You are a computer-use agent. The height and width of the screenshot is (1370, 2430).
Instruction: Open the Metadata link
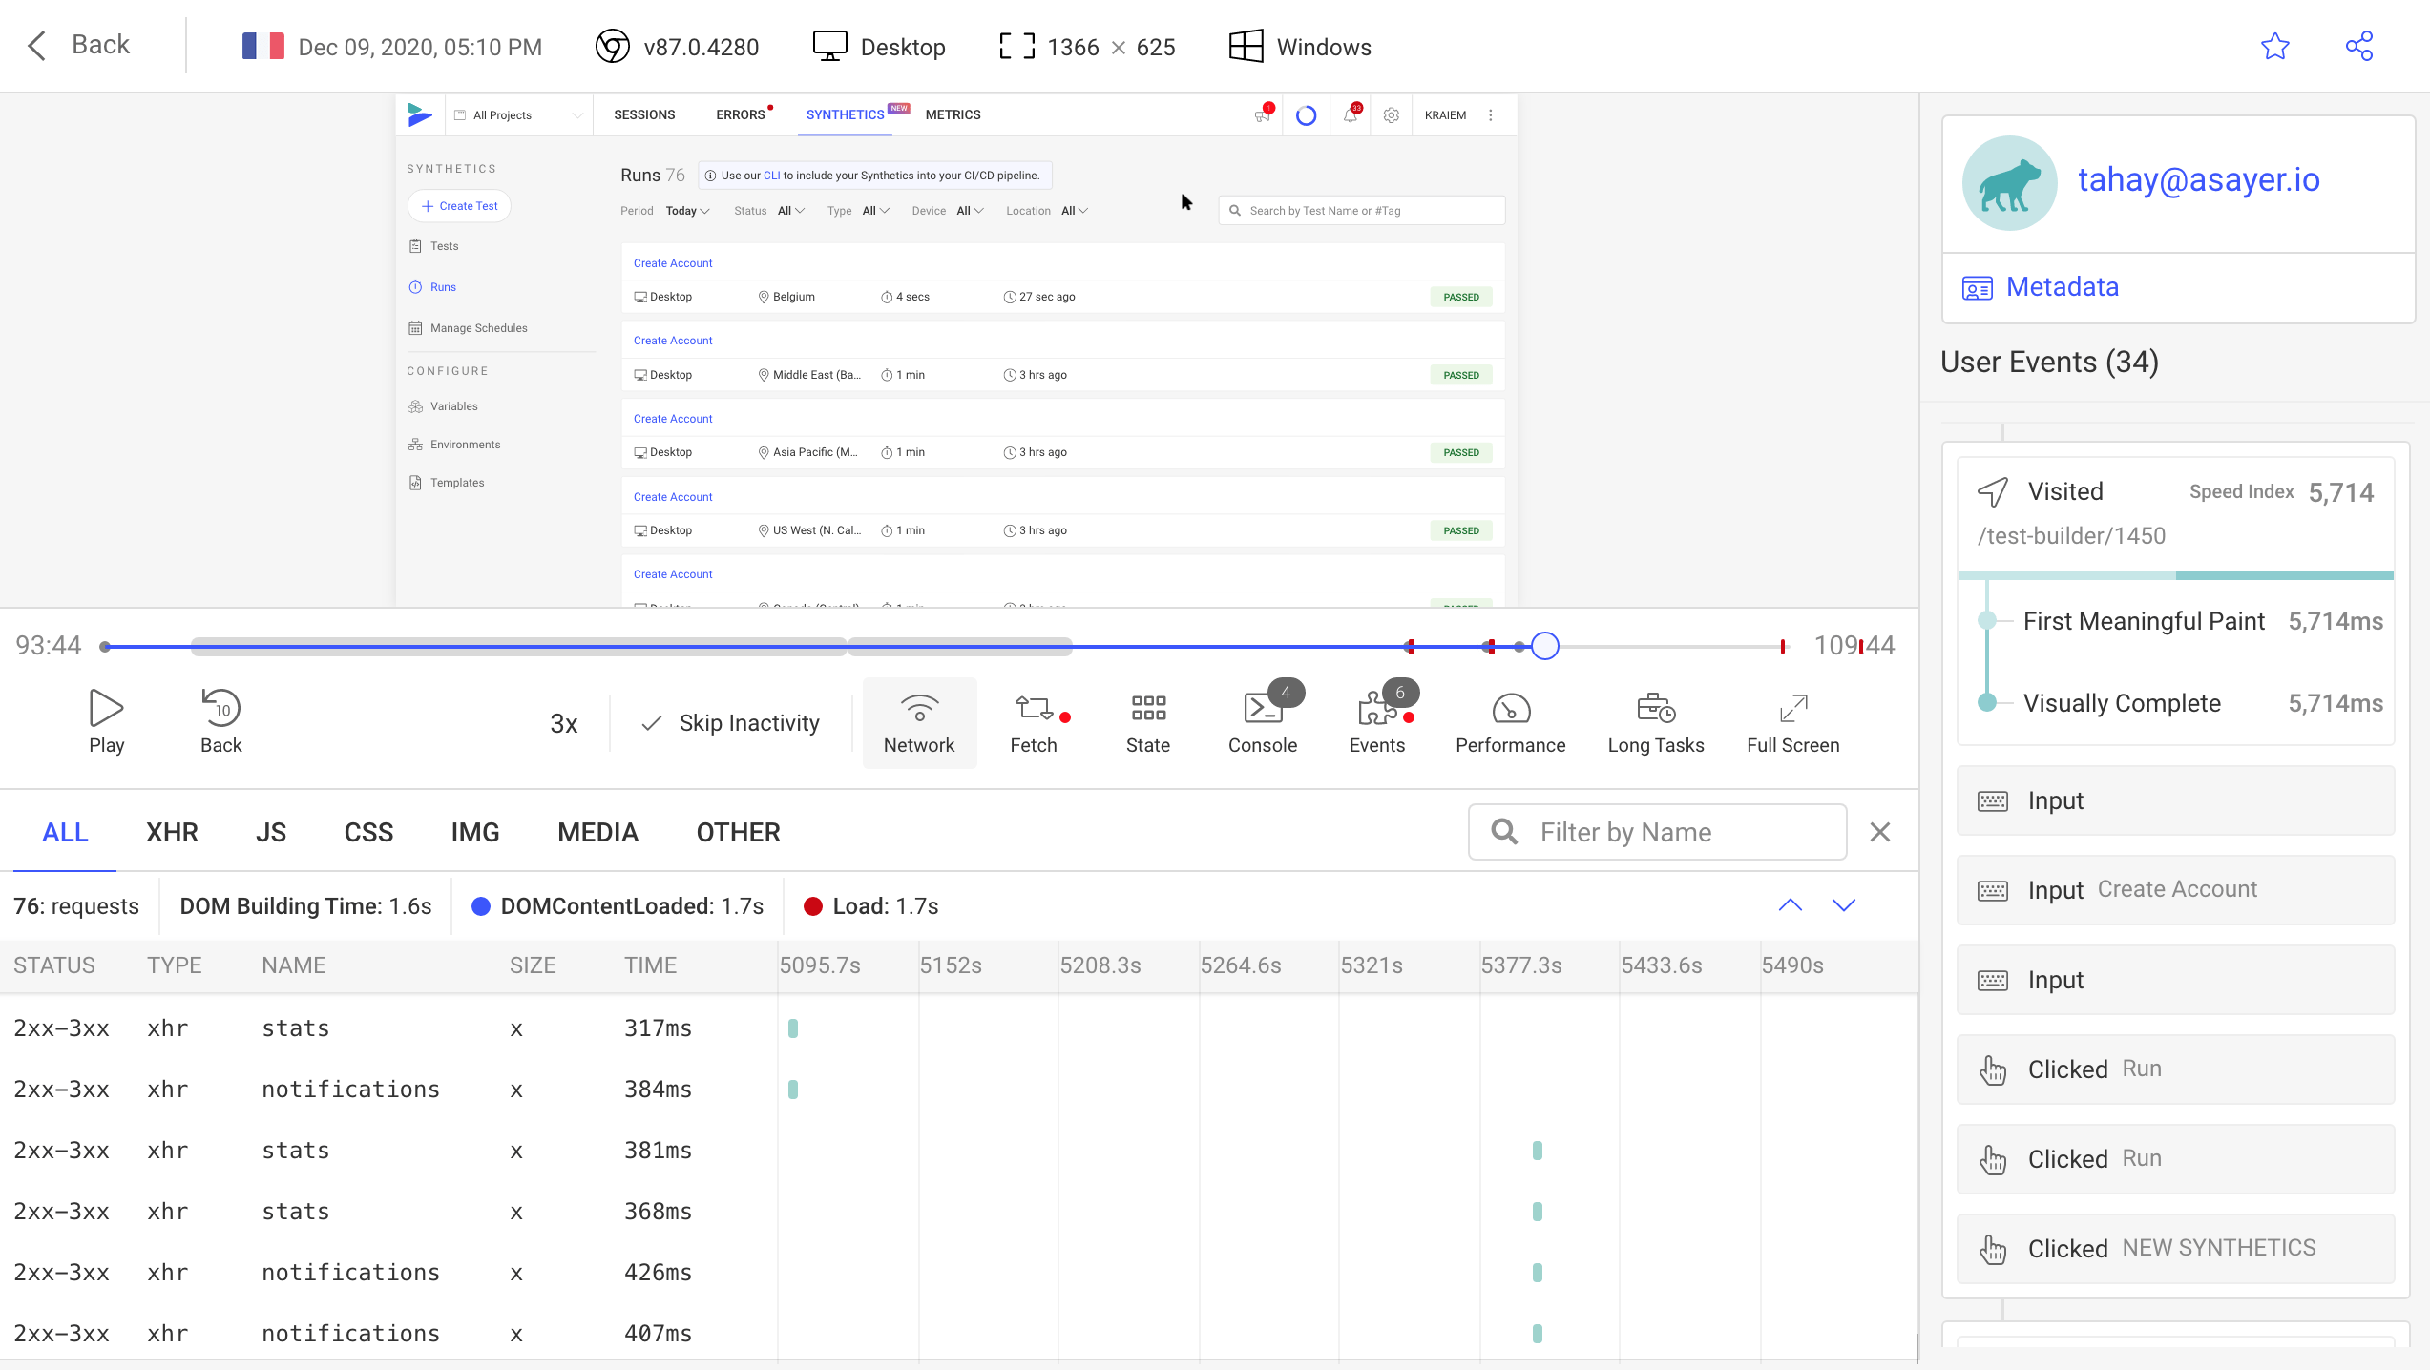[x=2062, y=287]
